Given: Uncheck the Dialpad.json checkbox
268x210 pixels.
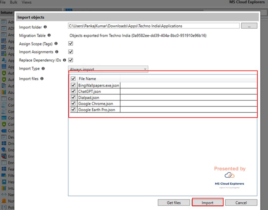Looking at the screenshot, I should pos(73,97).
